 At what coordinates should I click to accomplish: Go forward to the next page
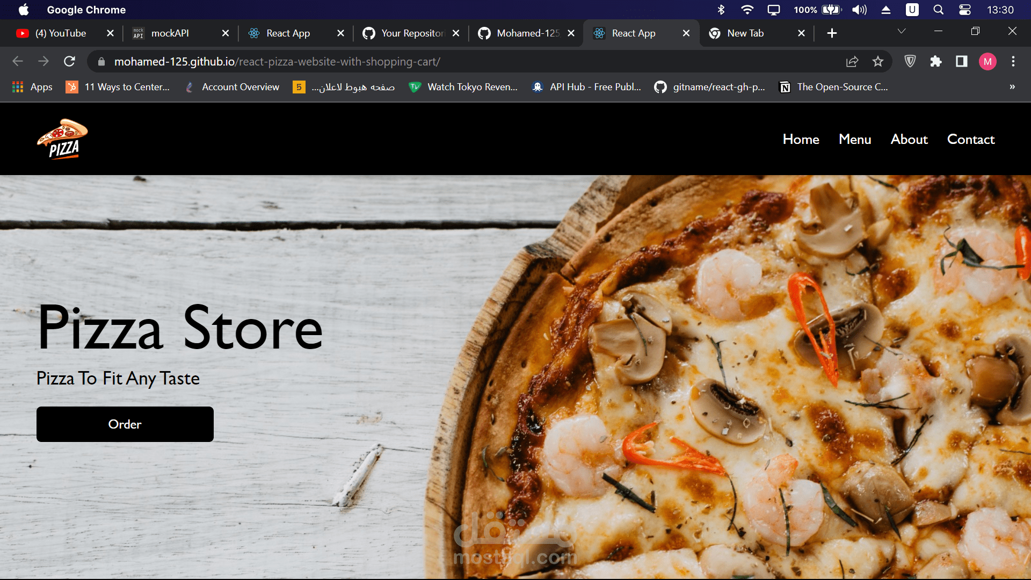click(43, 62)
